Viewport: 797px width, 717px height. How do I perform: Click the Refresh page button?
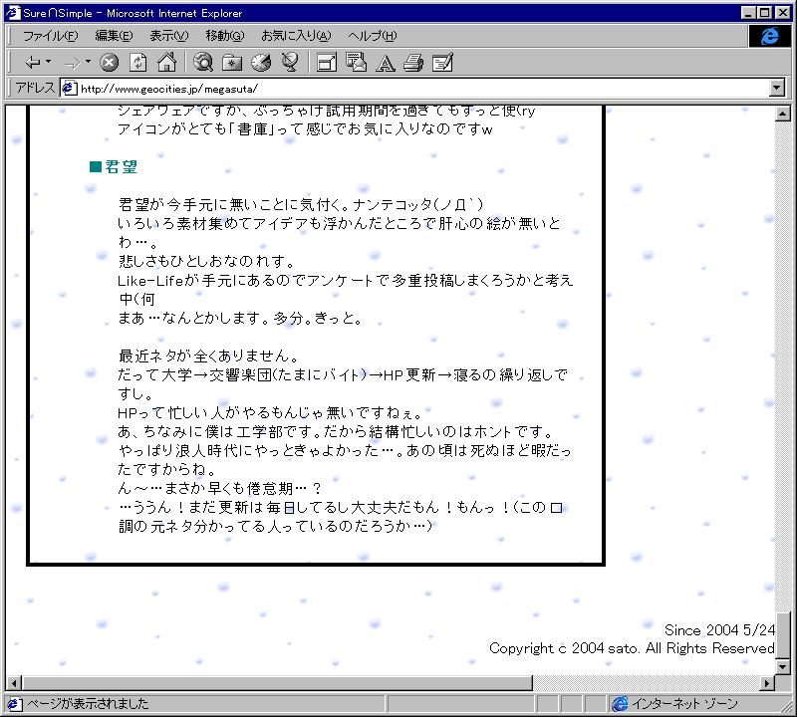pyautogui.click(x=137, y=63)
